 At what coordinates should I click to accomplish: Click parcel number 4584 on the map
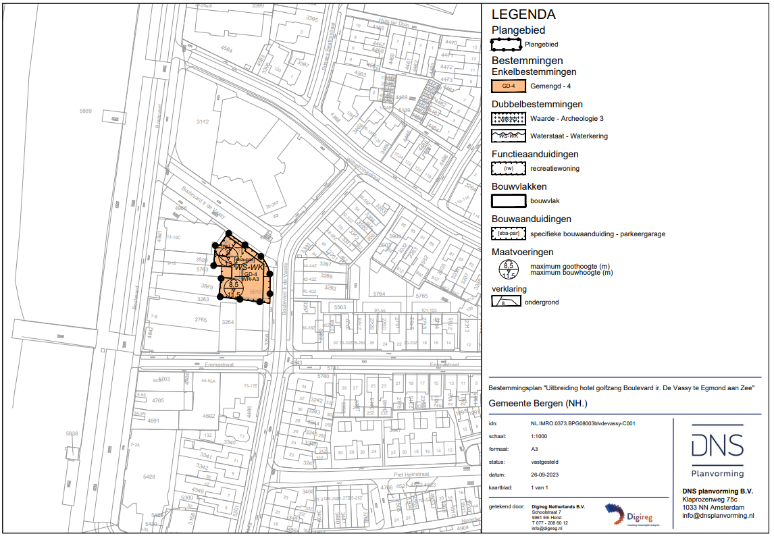[226, 49]
